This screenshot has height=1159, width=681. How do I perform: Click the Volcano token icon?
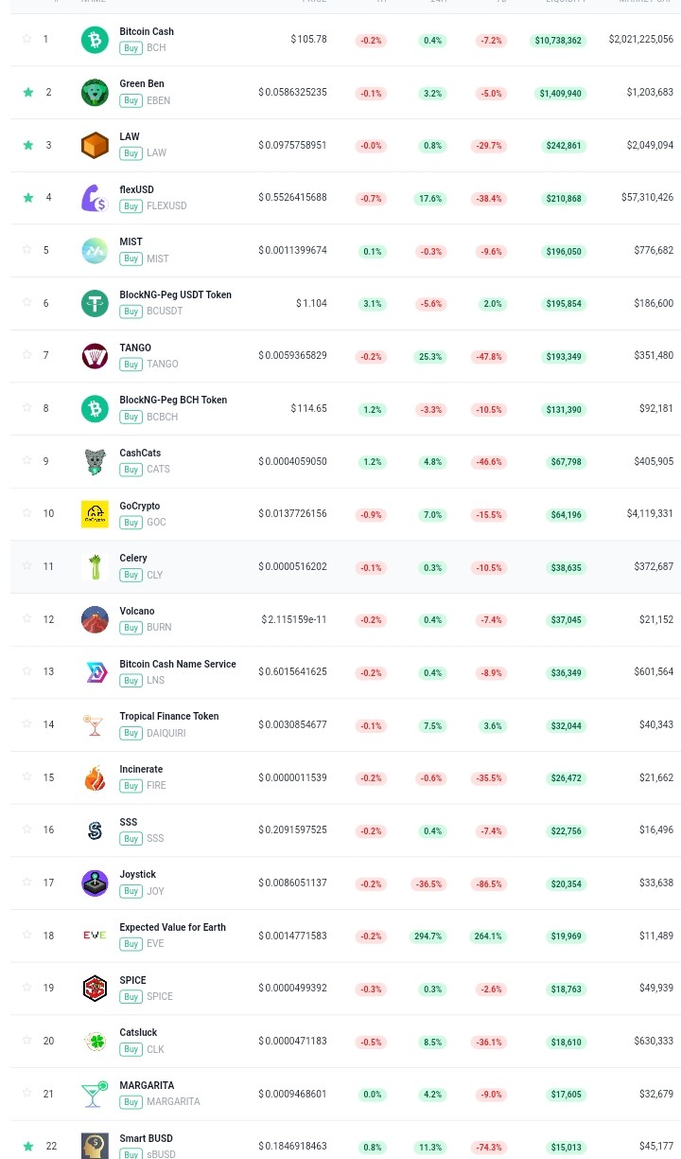(x=95, y=619)
